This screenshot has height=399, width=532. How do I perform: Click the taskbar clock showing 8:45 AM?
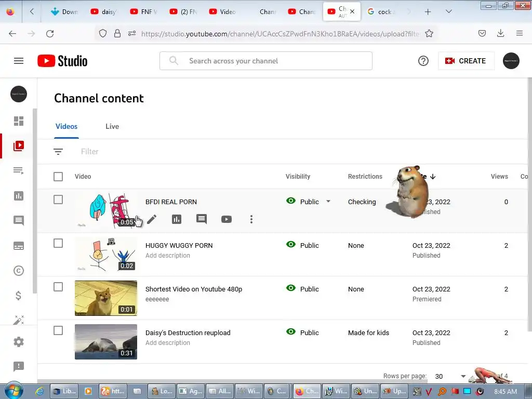click(x=506, y=391)
